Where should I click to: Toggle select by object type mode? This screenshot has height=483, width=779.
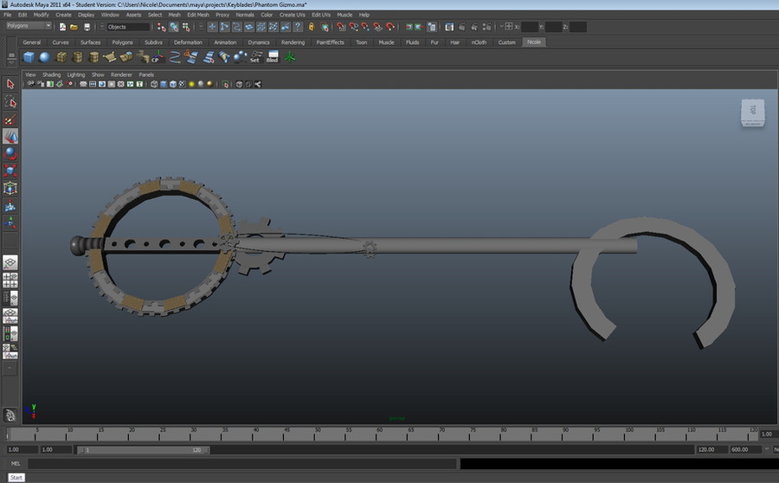tap(174, 27)
